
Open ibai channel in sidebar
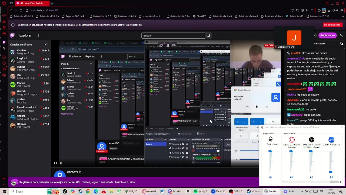29,77
